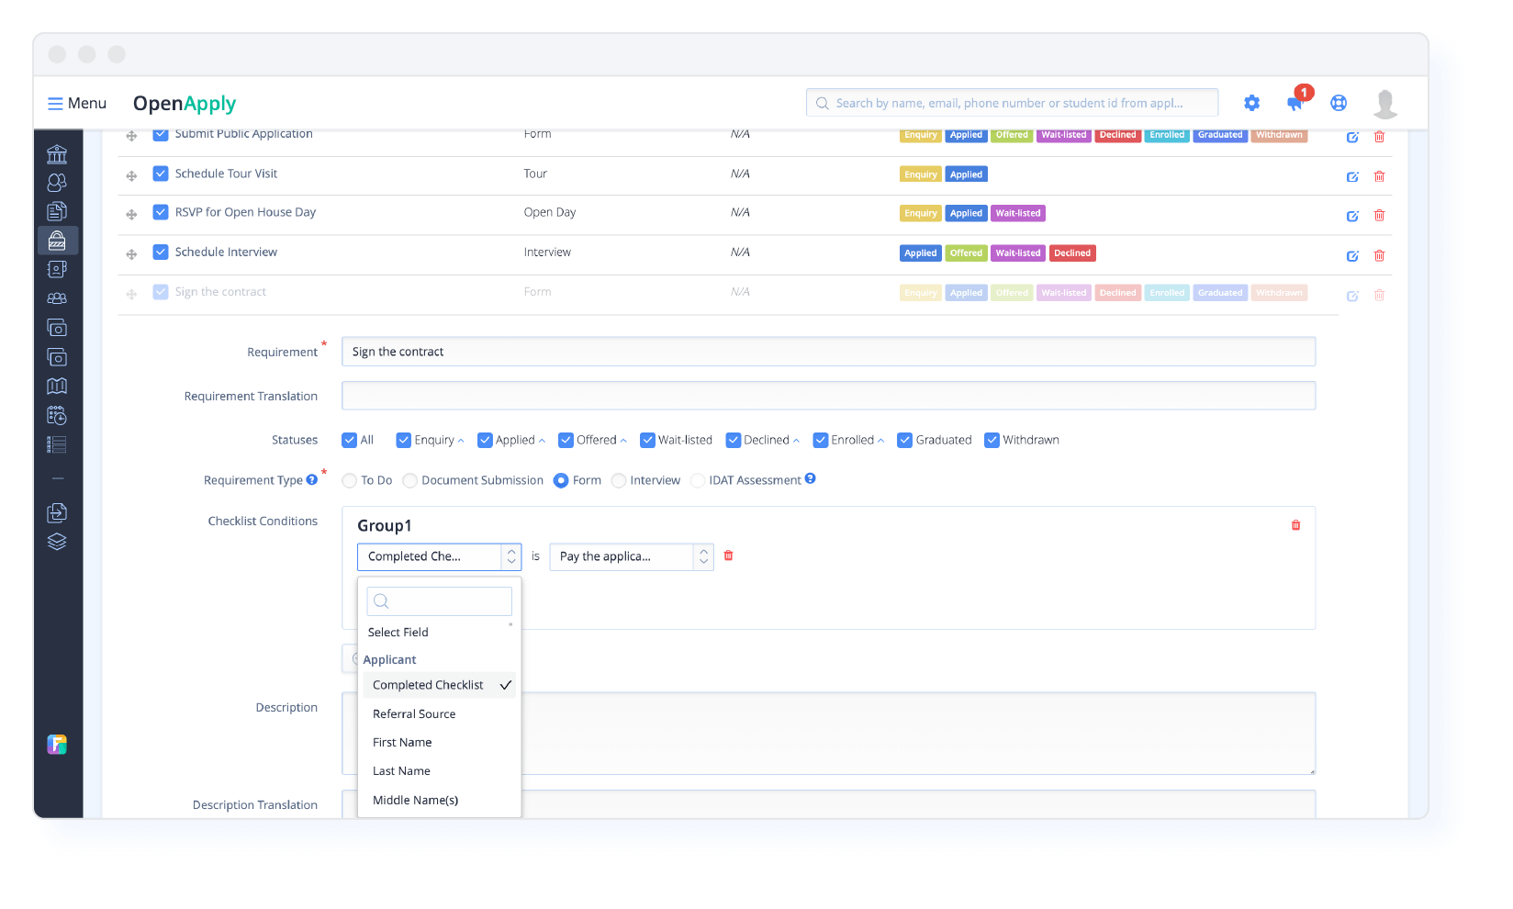Choose Referral Source from the field list
This screenshot has height=909, width=1513.
click(414, 713)
